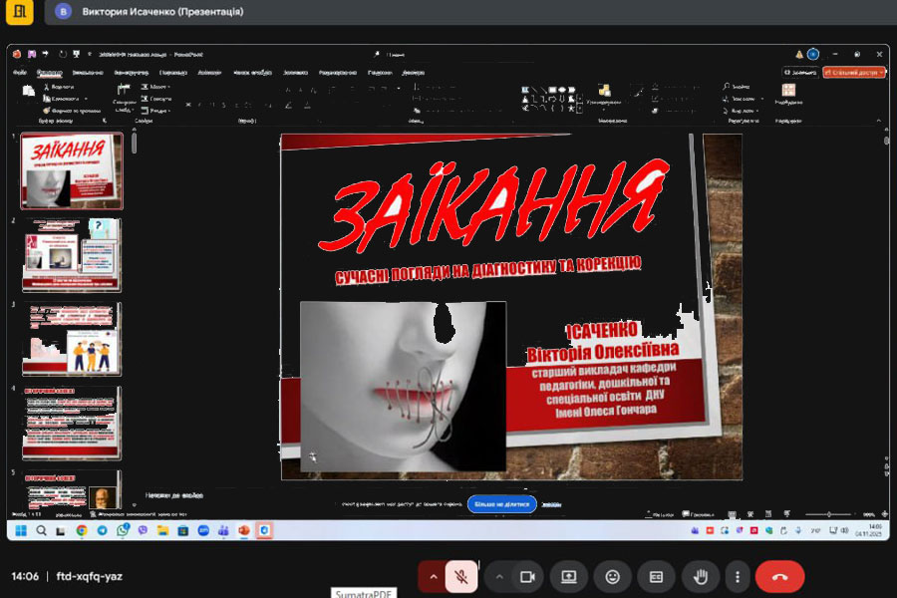Open the emoji reactions panel
897x598 pixels.
[612, 576]
